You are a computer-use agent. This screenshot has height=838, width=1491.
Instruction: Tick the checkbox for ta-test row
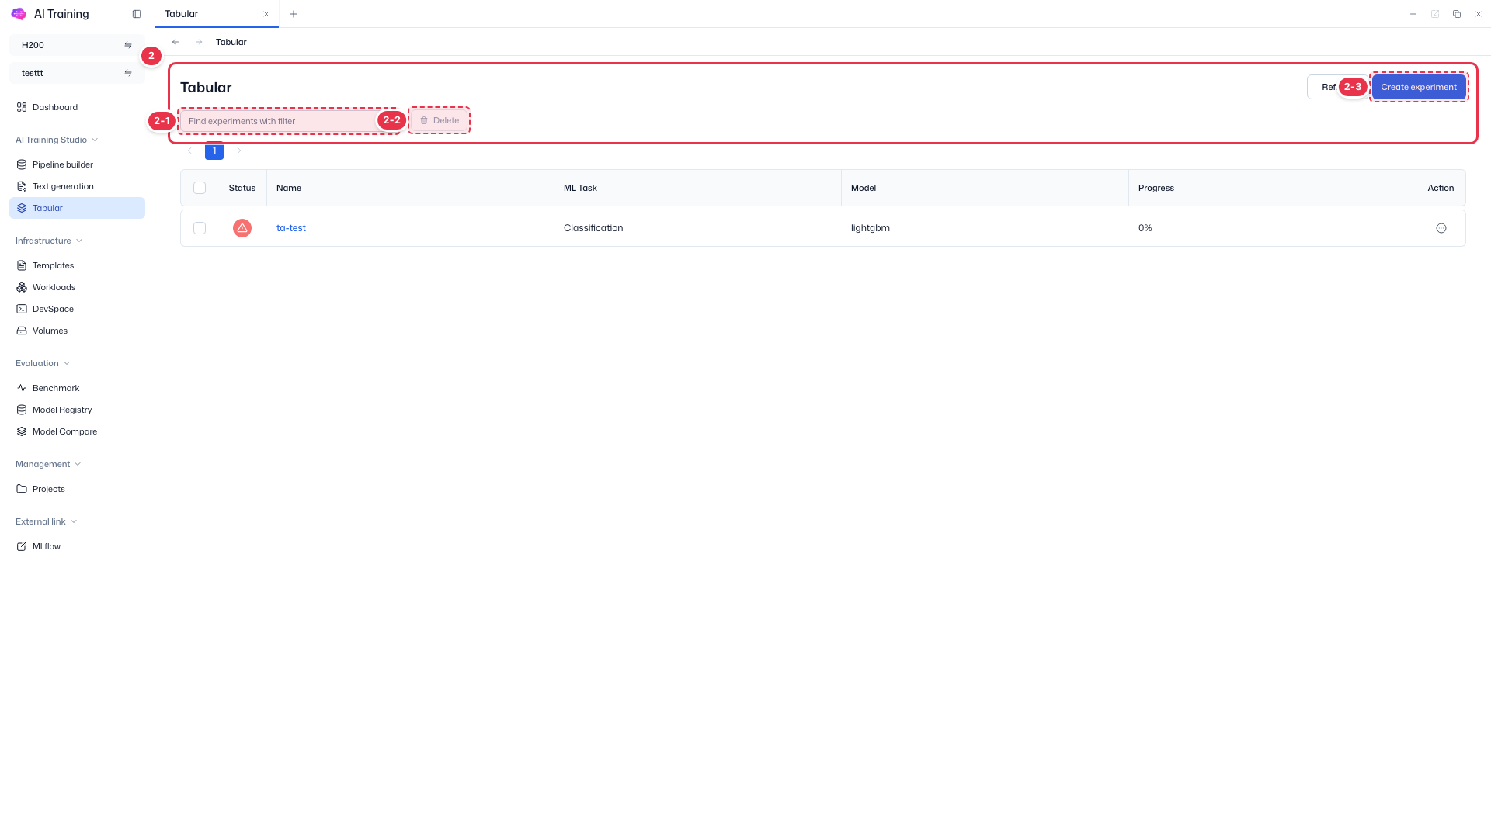[x=200, y=228]
